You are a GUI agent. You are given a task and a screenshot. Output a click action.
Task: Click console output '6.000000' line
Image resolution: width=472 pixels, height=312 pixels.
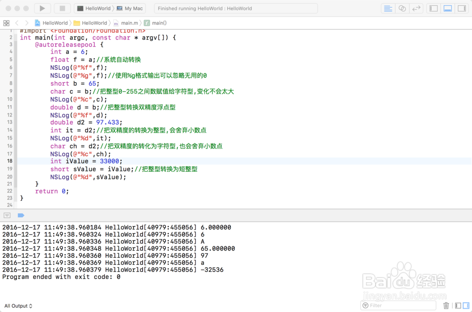(117, 227)
